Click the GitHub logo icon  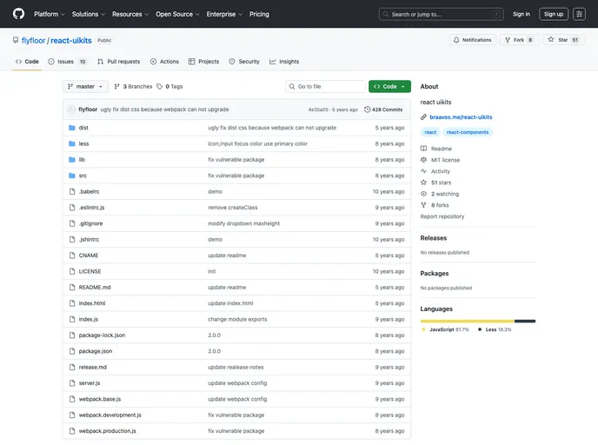[x=18, y=14]
